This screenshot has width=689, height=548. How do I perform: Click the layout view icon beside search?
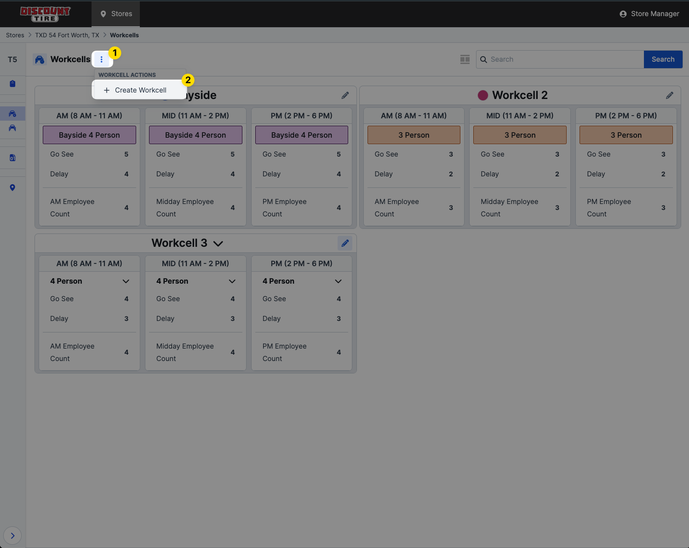point(465,59)
